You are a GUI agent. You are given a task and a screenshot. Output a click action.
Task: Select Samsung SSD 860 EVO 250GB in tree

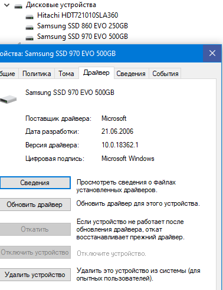click(83, 26)
